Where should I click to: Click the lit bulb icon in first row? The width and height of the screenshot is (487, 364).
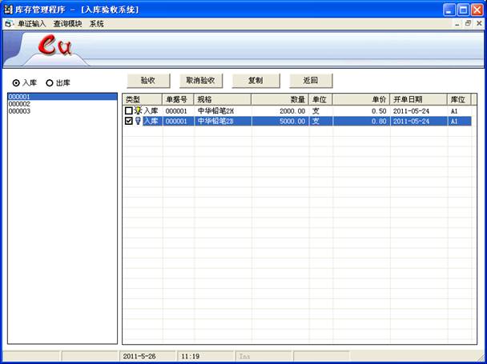coord(138,110)
